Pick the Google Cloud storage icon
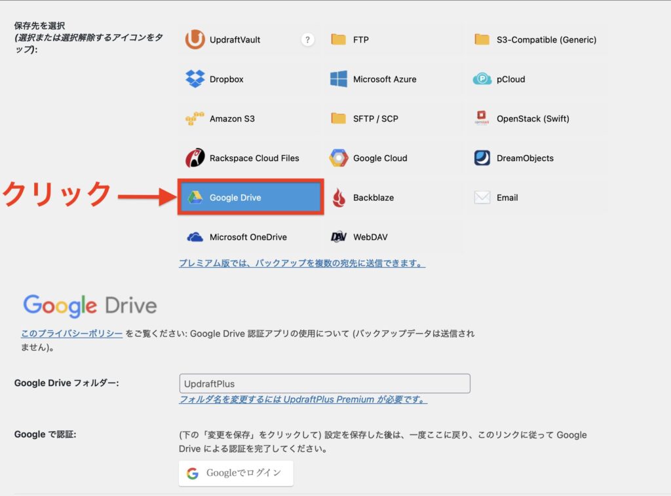Viewport: 671px width, 496px height. 338,158
